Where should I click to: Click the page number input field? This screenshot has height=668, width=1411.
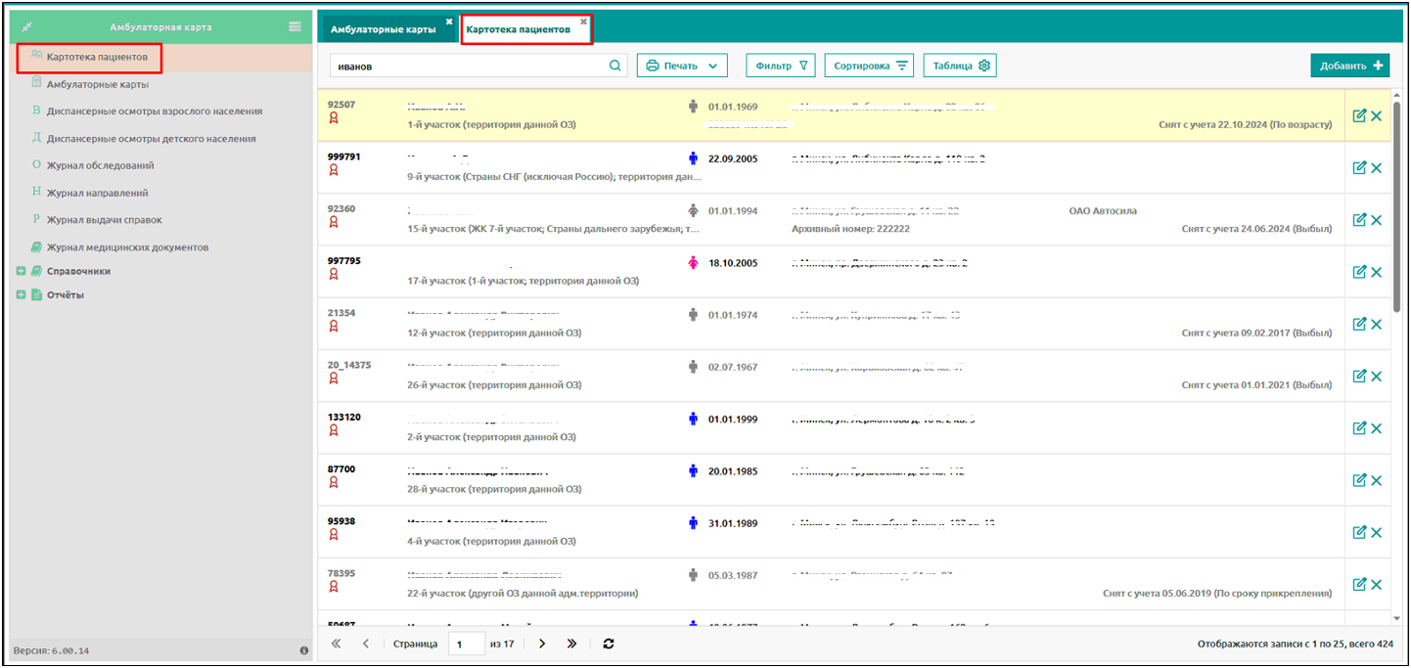pos(466,644)
